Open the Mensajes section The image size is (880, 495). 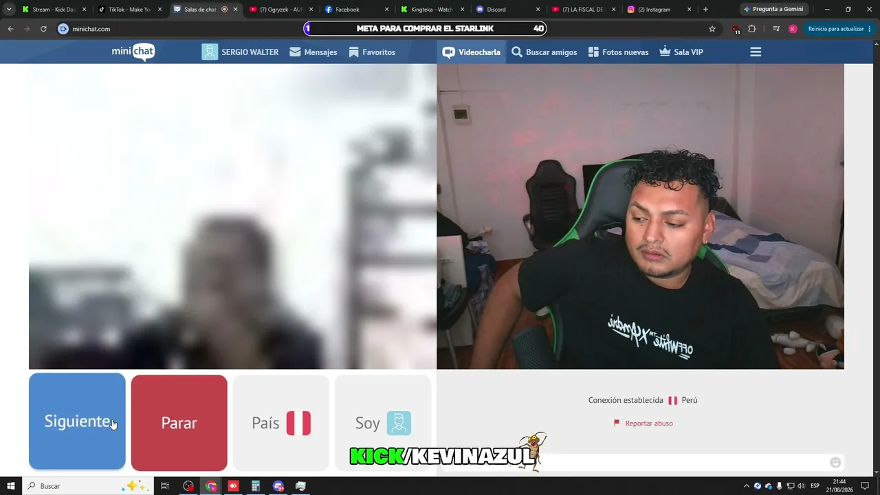(313, 52)
